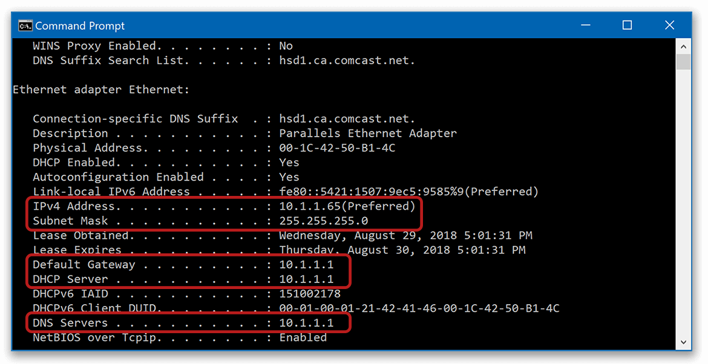Close the Command Prompt window
The image size is (708, 364).
(669, 25)
